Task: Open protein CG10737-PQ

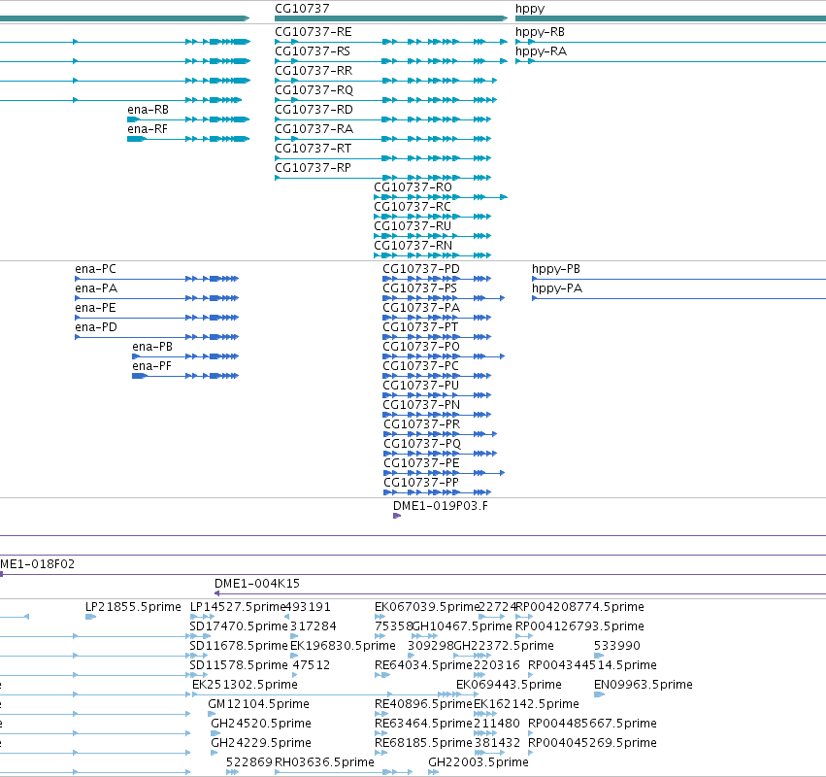Action: [422, 444]
